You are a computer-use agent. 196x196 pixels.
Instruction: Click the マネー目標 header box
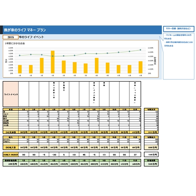(179, 29)
